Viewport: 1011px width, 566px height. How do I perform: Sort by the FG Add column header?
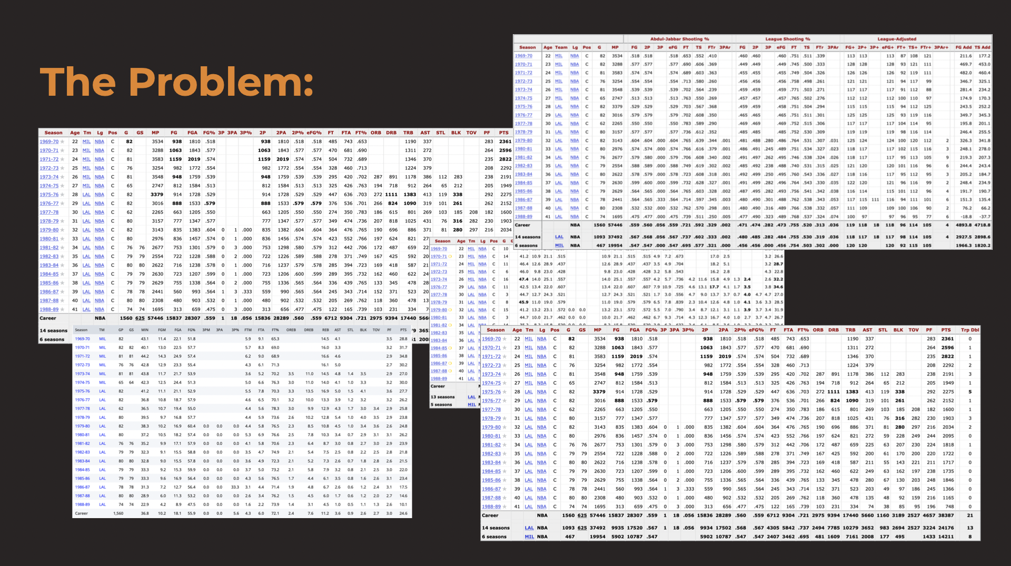tap(964, 47)
